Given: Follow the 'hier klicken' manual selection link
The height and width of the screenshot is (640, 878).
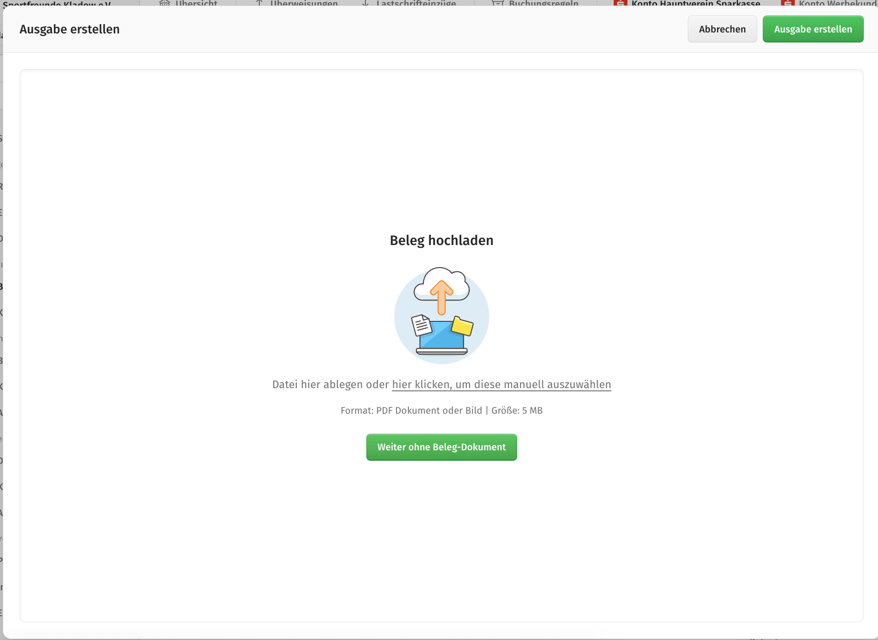Looking at the screenshot, I should pos(501,384).
